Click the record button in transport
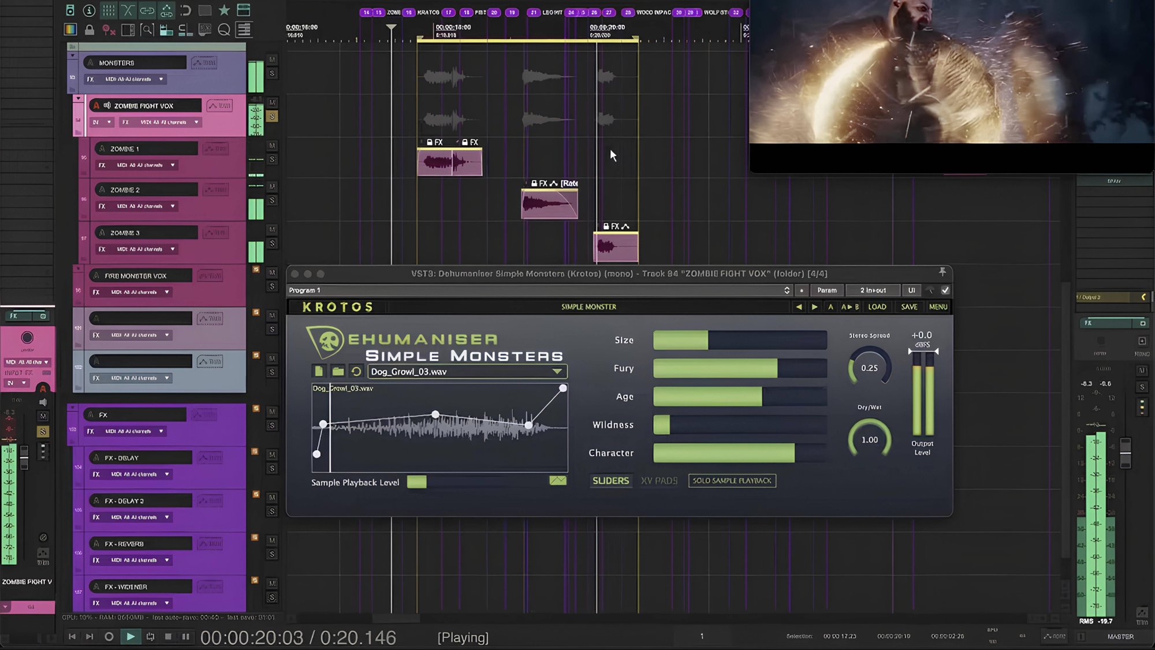Screen dimensions: 1155x650 [109, 637]
